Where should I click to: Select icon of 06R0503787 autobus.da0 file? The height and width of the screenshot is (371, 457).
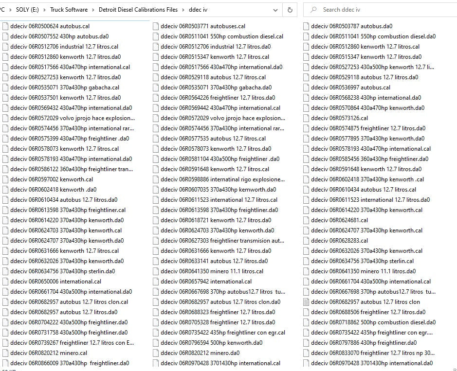[306, 26]
